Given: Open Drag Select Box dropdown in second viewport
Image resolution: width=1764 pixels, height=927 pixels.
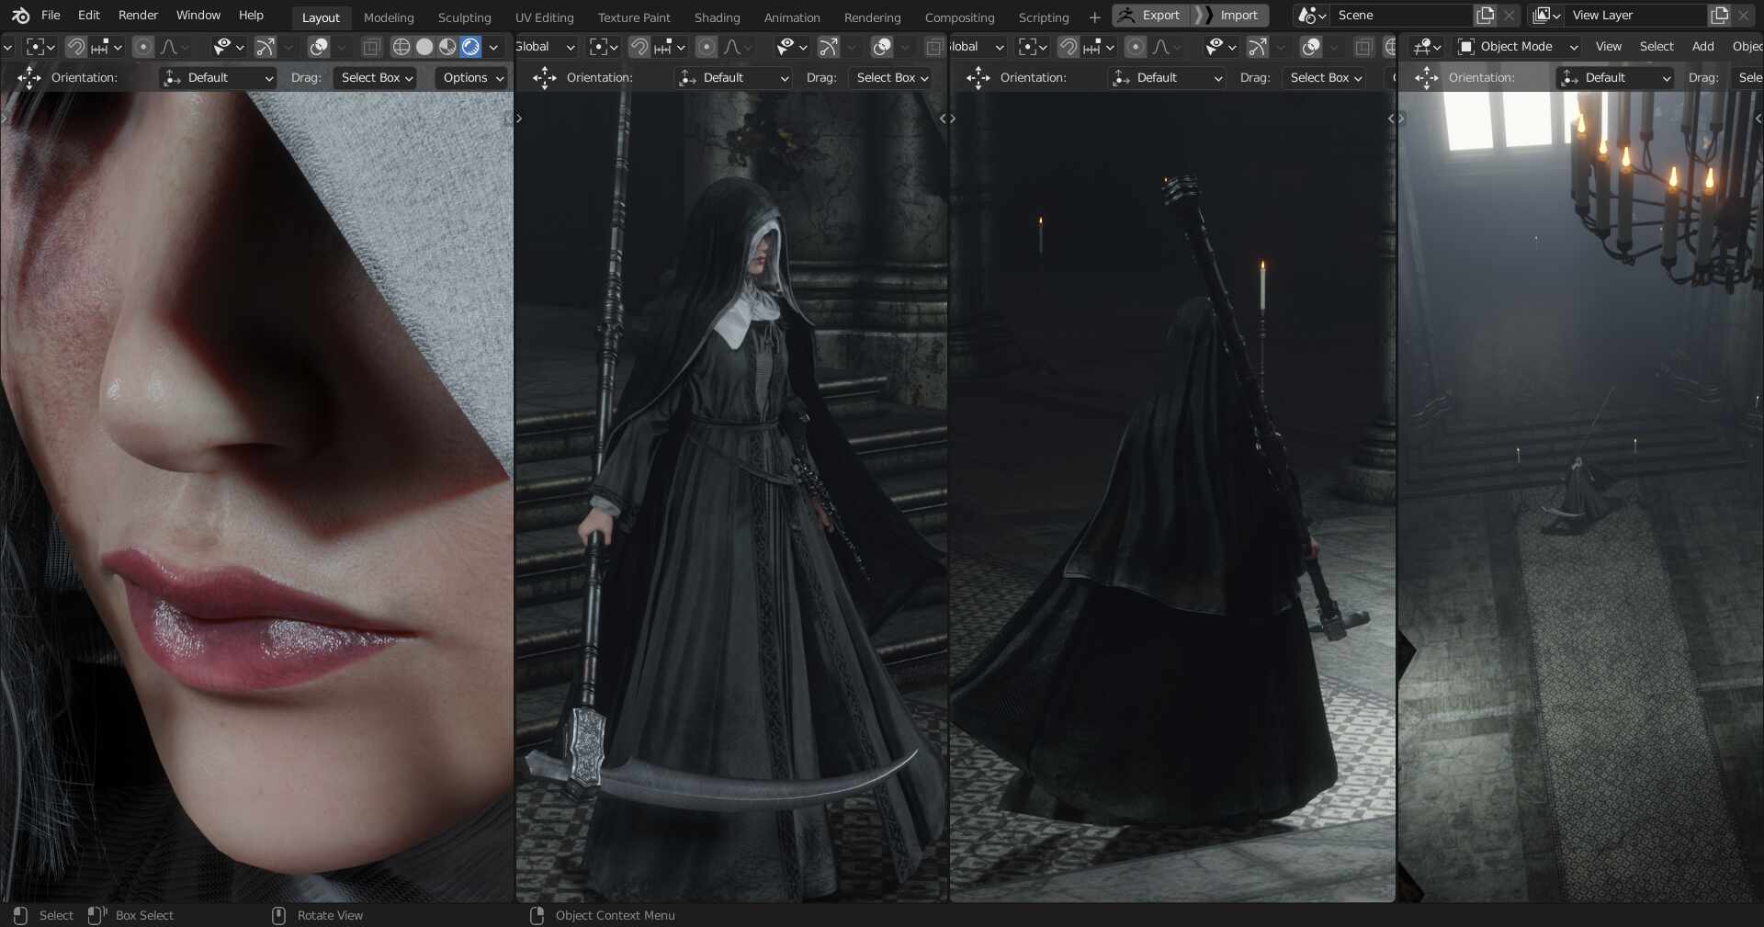Looking at the screenshot, I should coord(890,78).
